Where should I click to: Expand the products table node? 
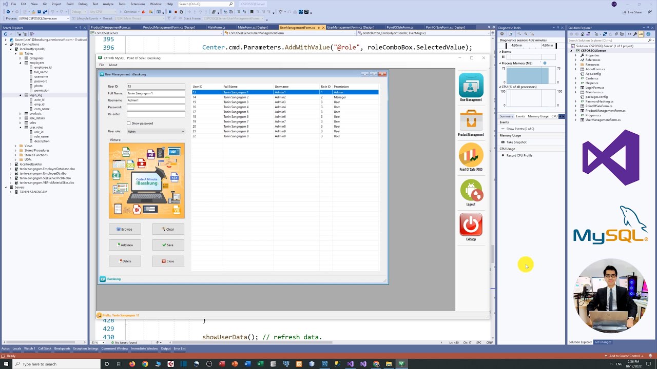(x=21, y=113)
